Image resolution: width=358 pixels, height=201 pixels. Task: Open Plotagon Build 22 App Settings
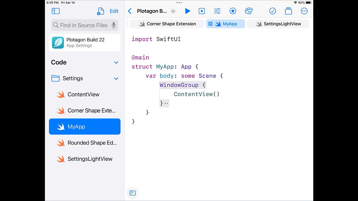click(85, 43)
